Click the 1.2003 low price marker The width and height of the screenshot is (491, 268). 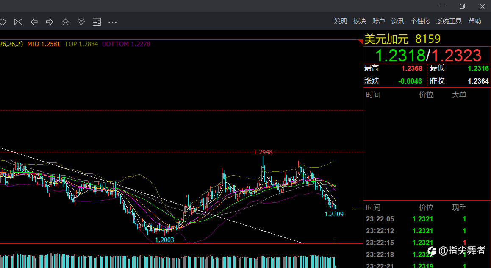[x=164, y=240]
